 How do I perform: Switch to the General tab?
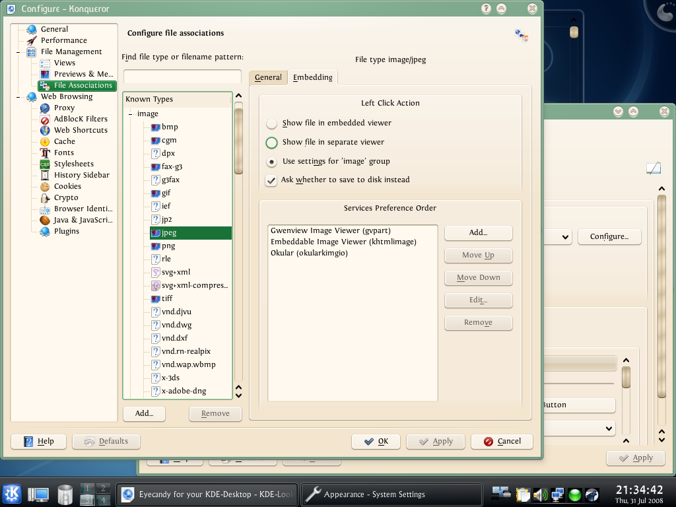pyautogui.click(x=268, y=78)
